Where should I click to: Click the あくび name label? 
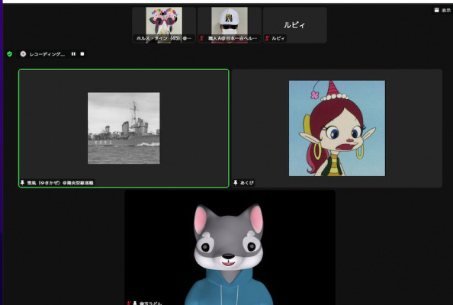pos(247,183)
